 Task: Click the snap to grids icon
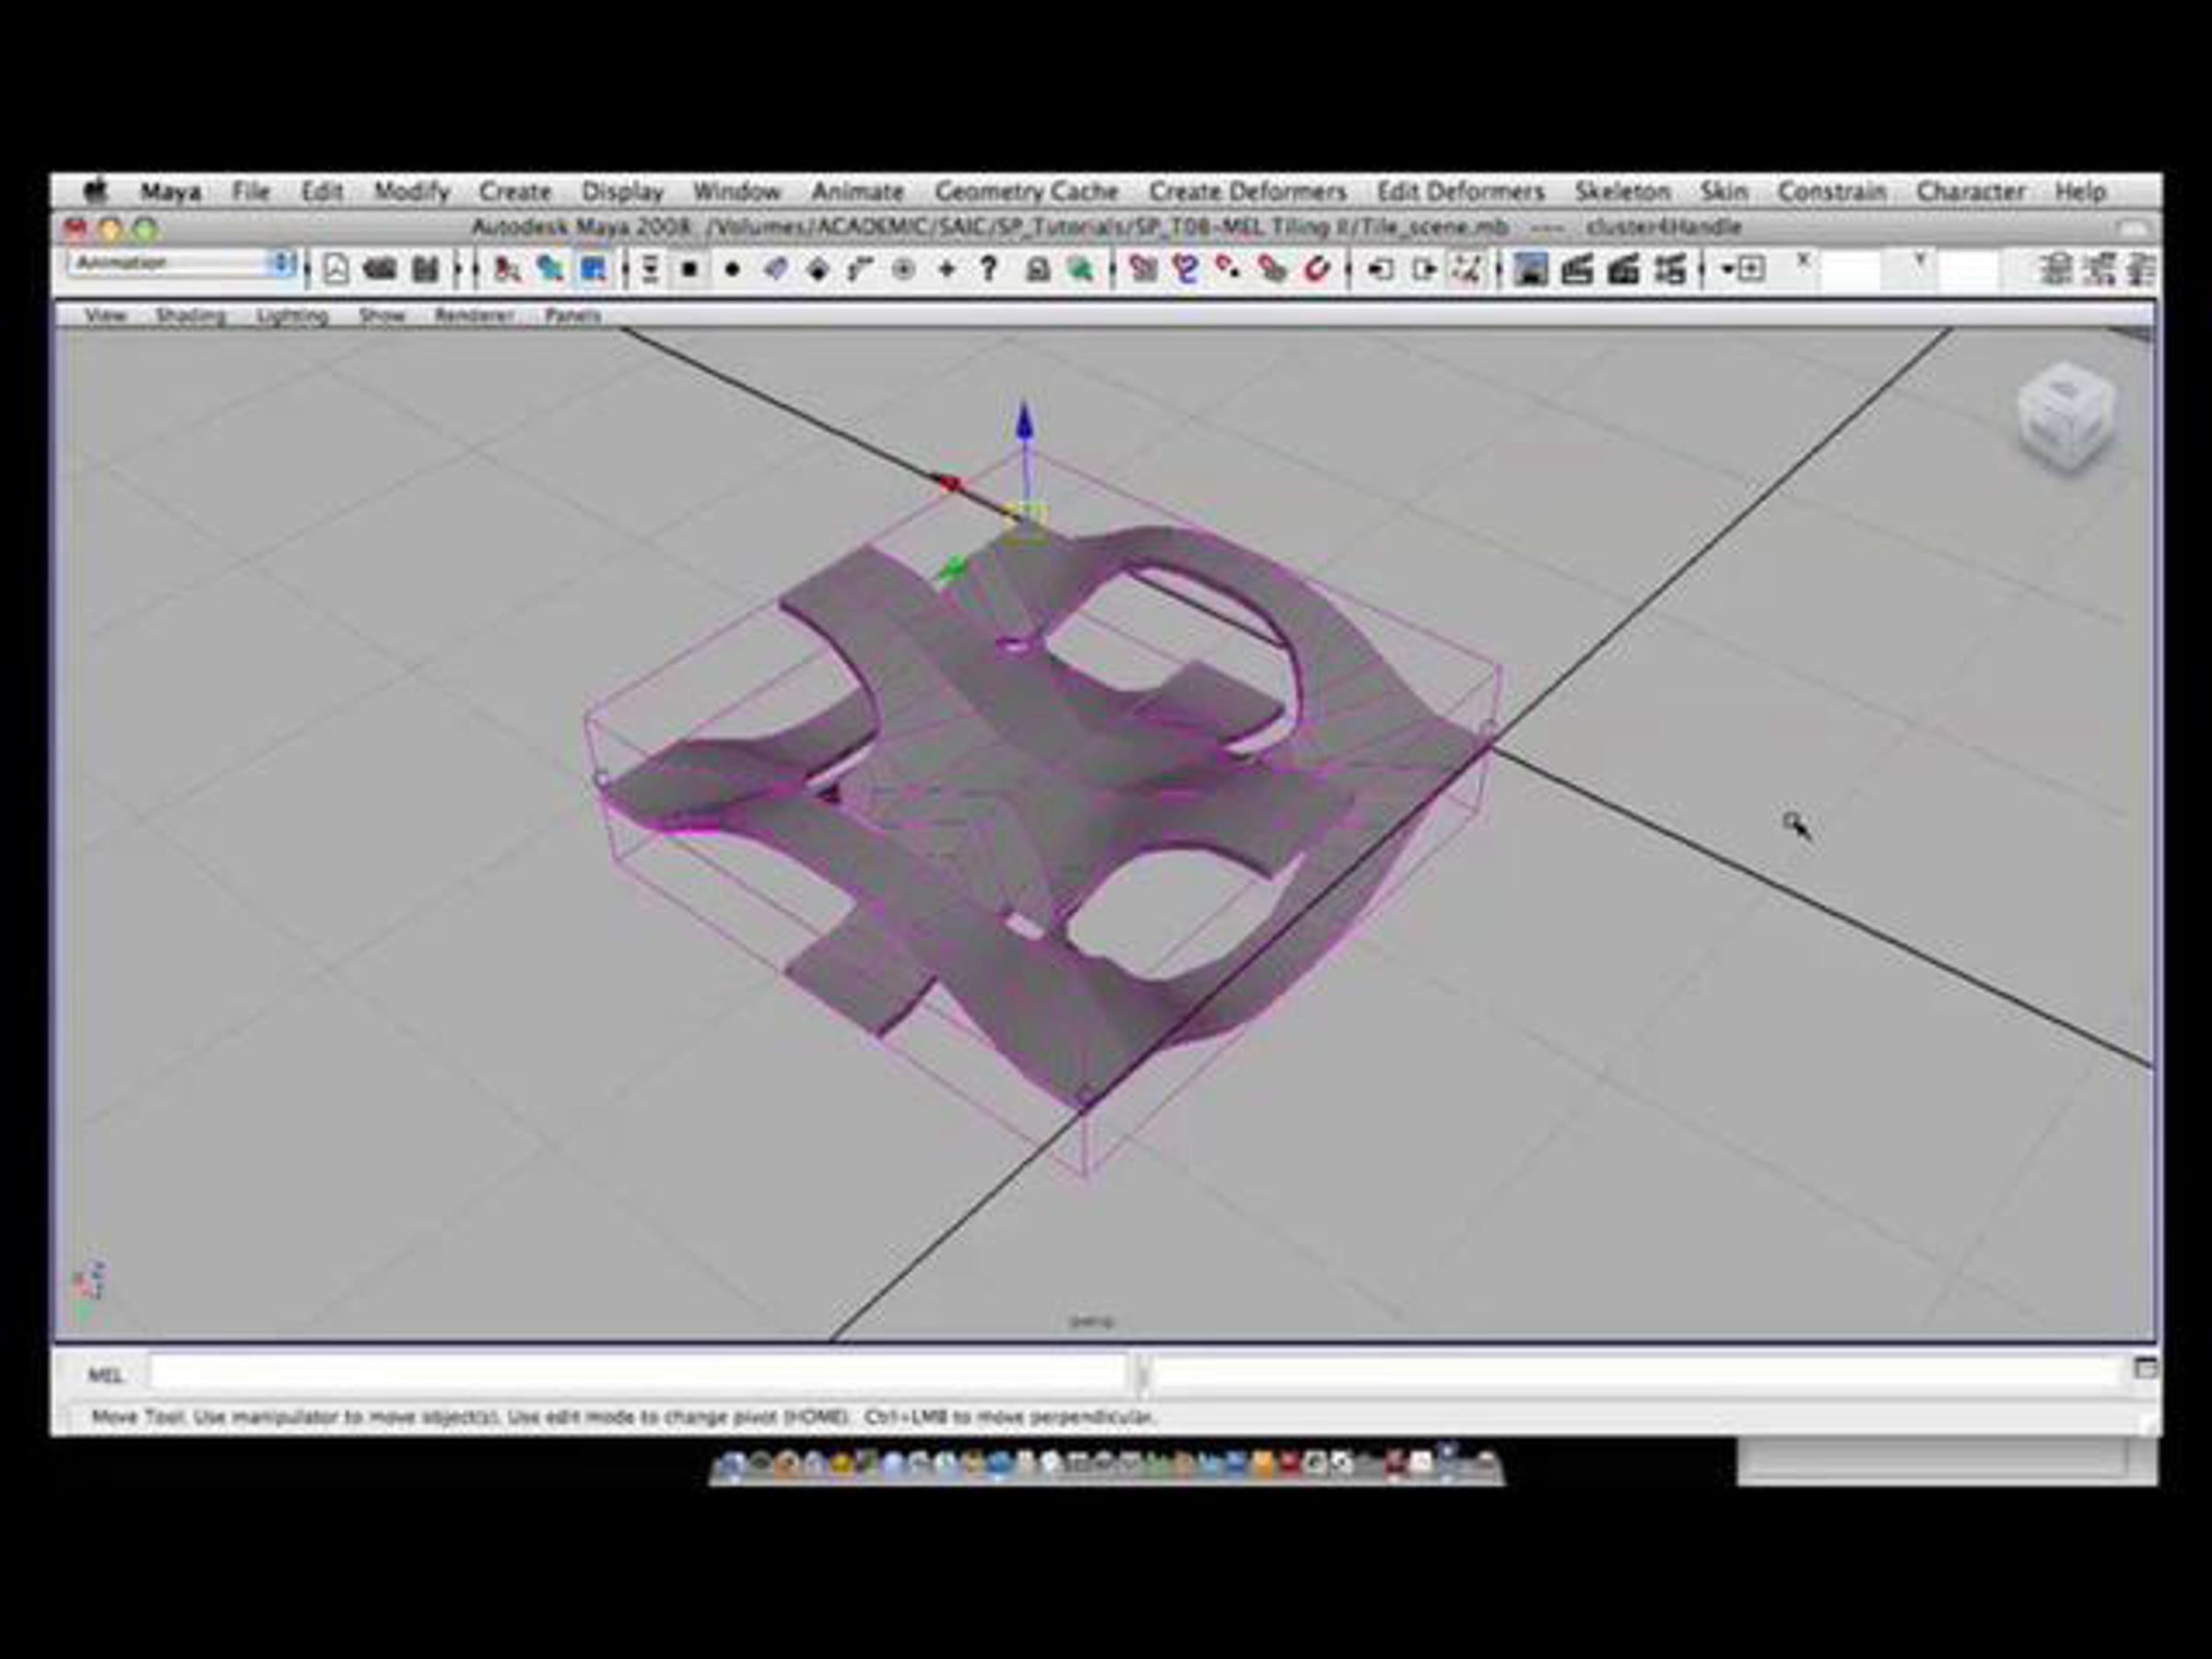[x=1142, y=269]
